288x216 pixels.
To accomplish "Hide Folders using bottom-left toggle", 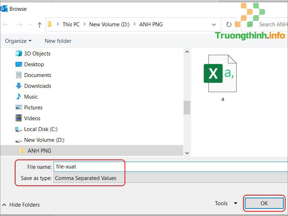I will pos(21,204).
